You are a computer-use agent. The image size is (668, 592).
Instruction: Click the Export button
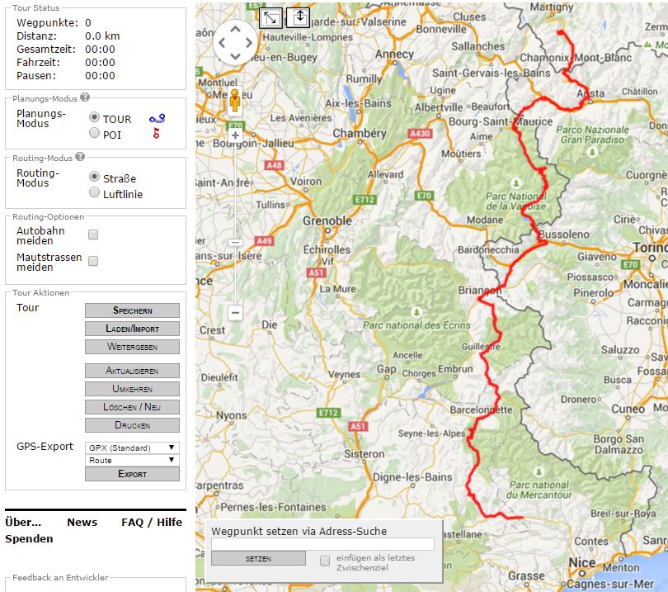coord(132,474)
